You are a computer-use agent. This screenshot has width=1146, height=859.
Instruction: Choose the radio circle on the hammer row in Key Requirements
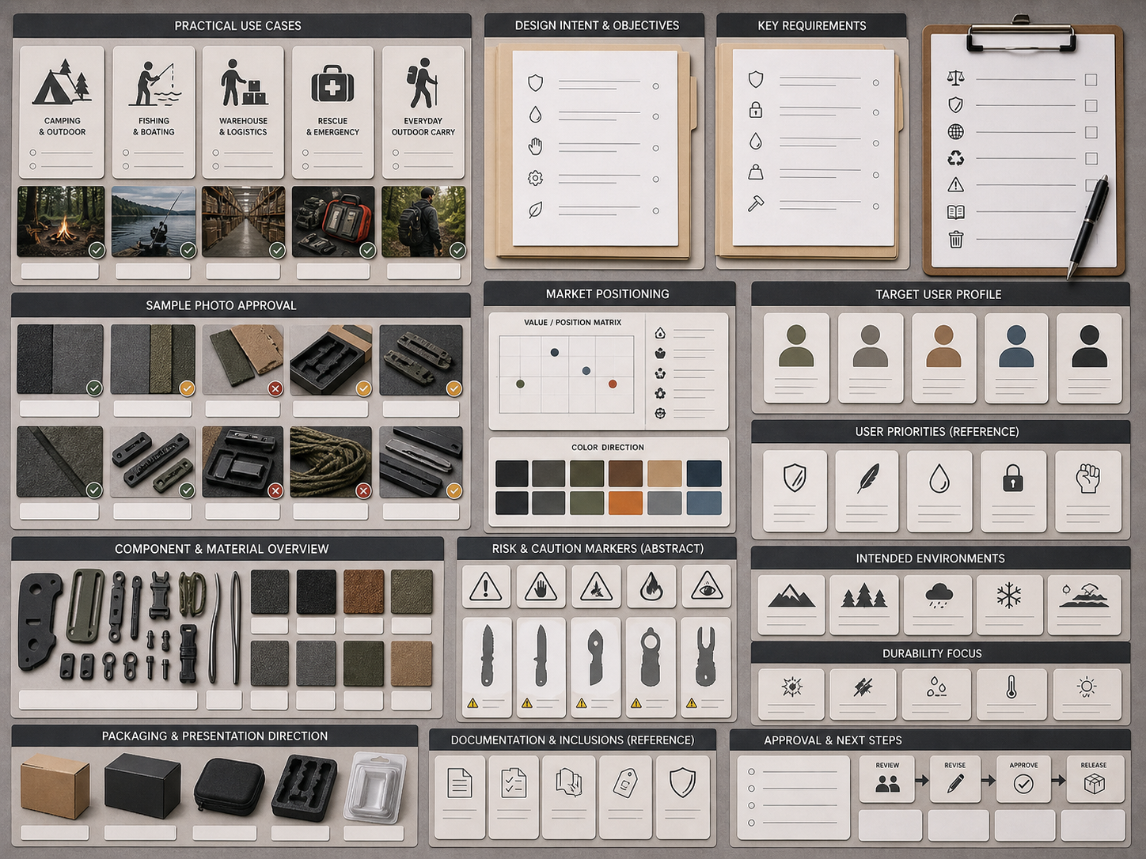[876, 206]
